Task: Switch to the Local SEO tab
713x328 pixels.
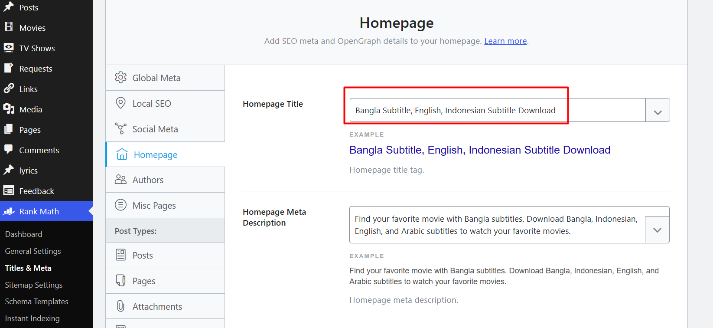Action: [x=165, y=103]
